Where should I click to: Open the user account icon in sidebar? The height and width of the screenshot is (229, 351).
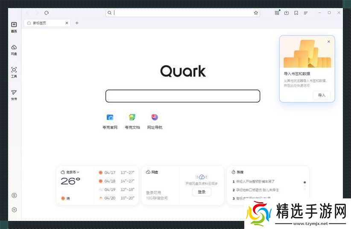coord(14,195)
